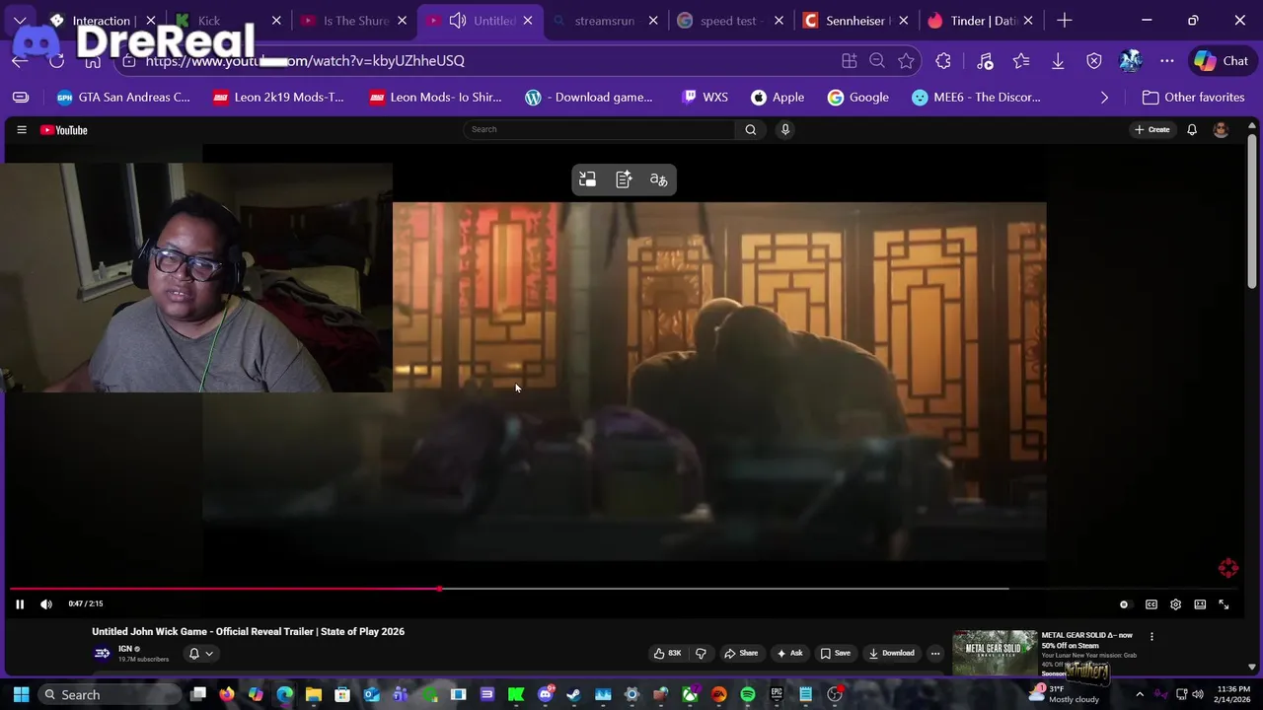Viewport: 1263px width, 710px height.
Task: Dislike the John Wick trailer video
Action: [701, 653]
